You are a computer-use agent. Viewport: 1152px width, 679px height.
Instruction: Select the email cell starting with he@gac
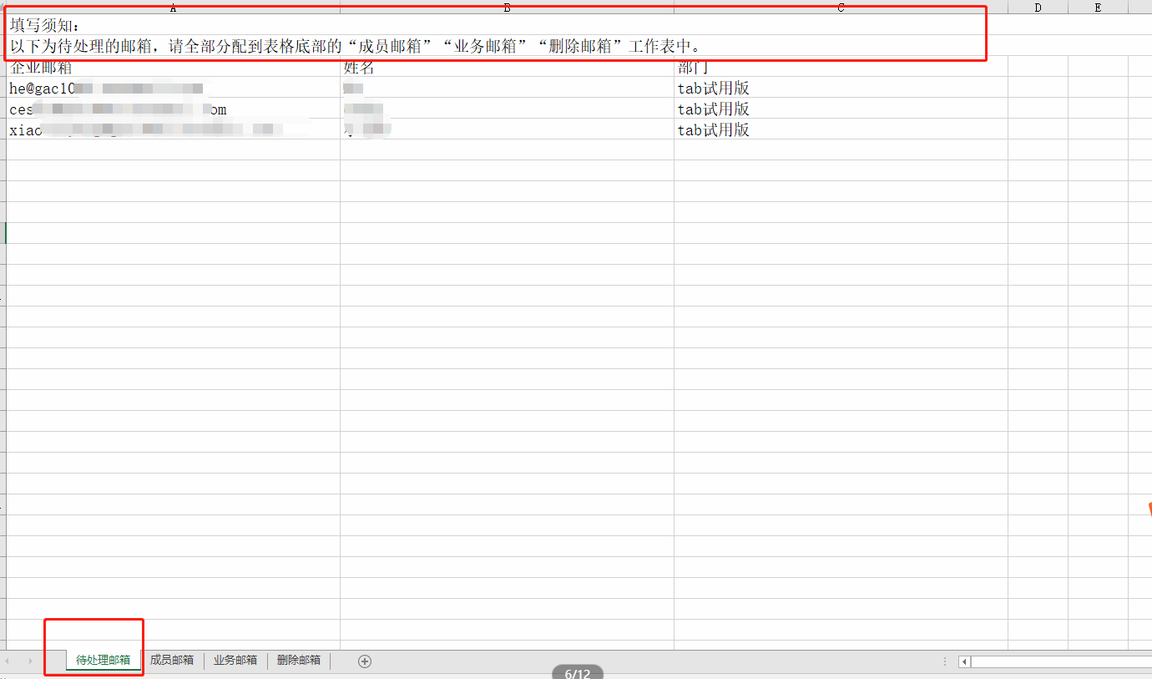point(173,88)
